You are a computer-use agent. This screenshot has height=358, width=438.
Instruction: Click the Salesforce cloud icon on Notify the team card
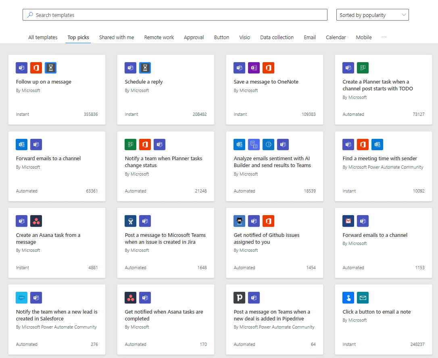22,298
